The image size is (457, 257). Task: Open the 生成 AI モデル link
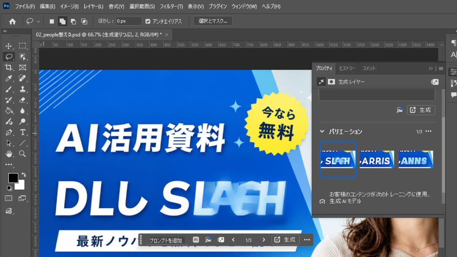pyautogui.click(x=345, y=201)
